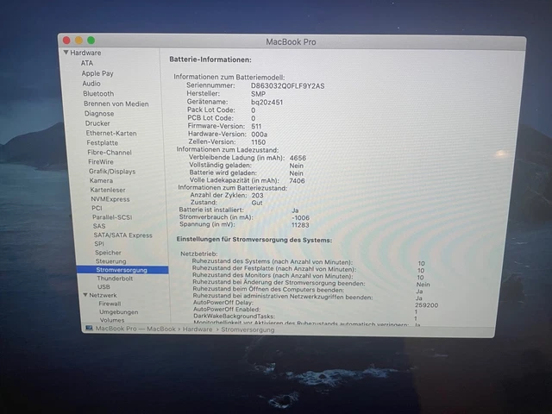Click the 'Batterie ist installiert' label
Screen dimensions: 552x414
click(211, 210)
